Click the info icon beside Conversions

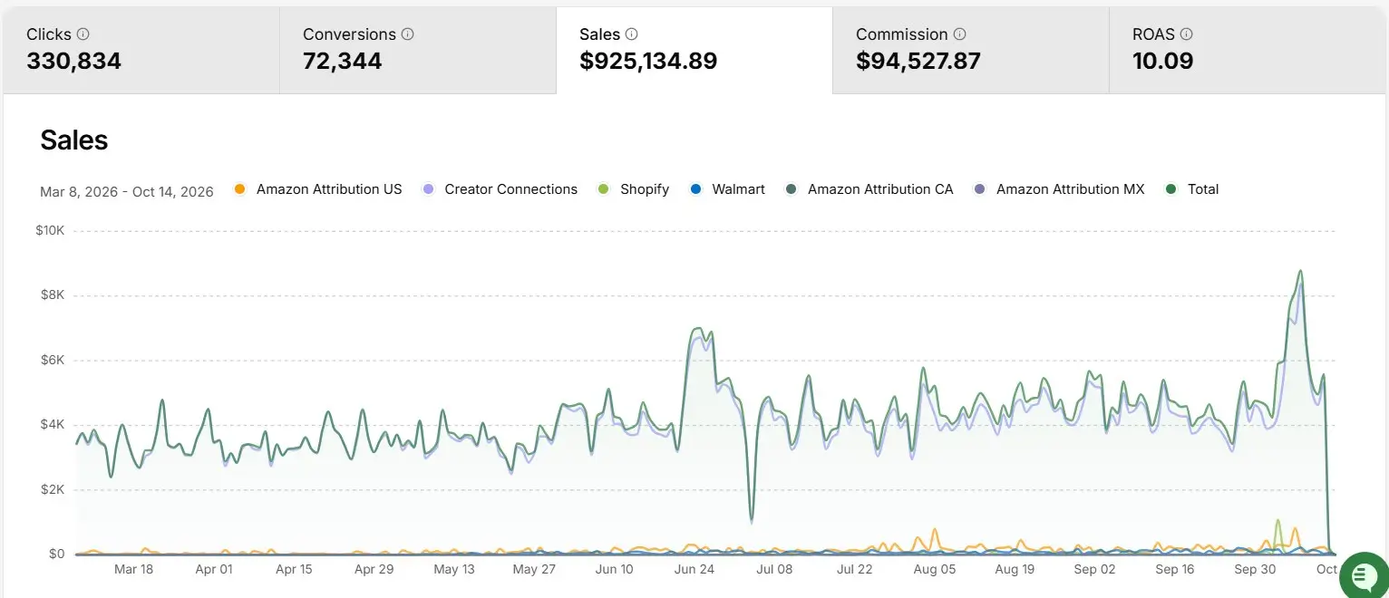tap(408, 34)
